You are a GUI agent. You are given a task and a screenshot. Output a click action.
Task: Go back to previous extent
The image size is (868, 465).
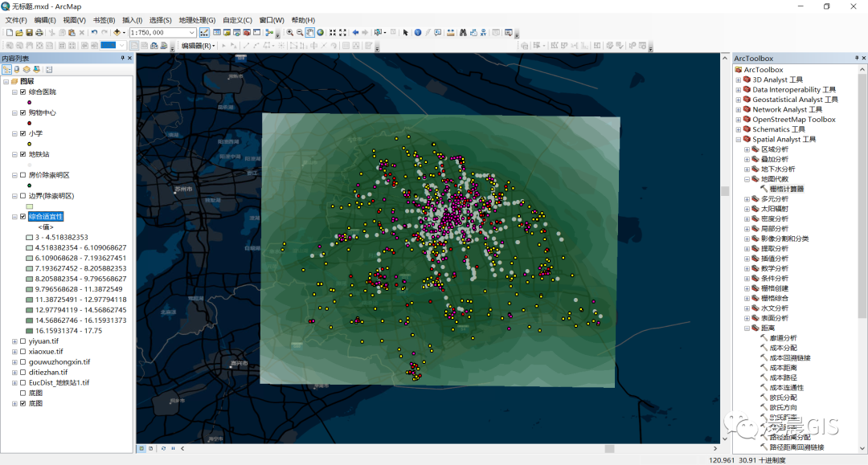[356, 33]
